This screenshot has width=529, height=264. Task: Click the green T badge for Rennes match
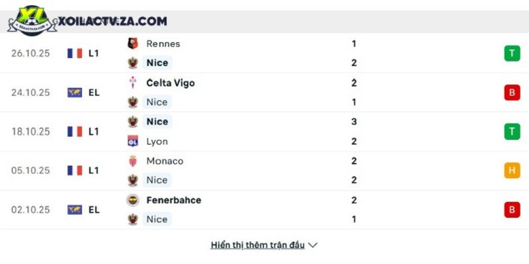512,53
